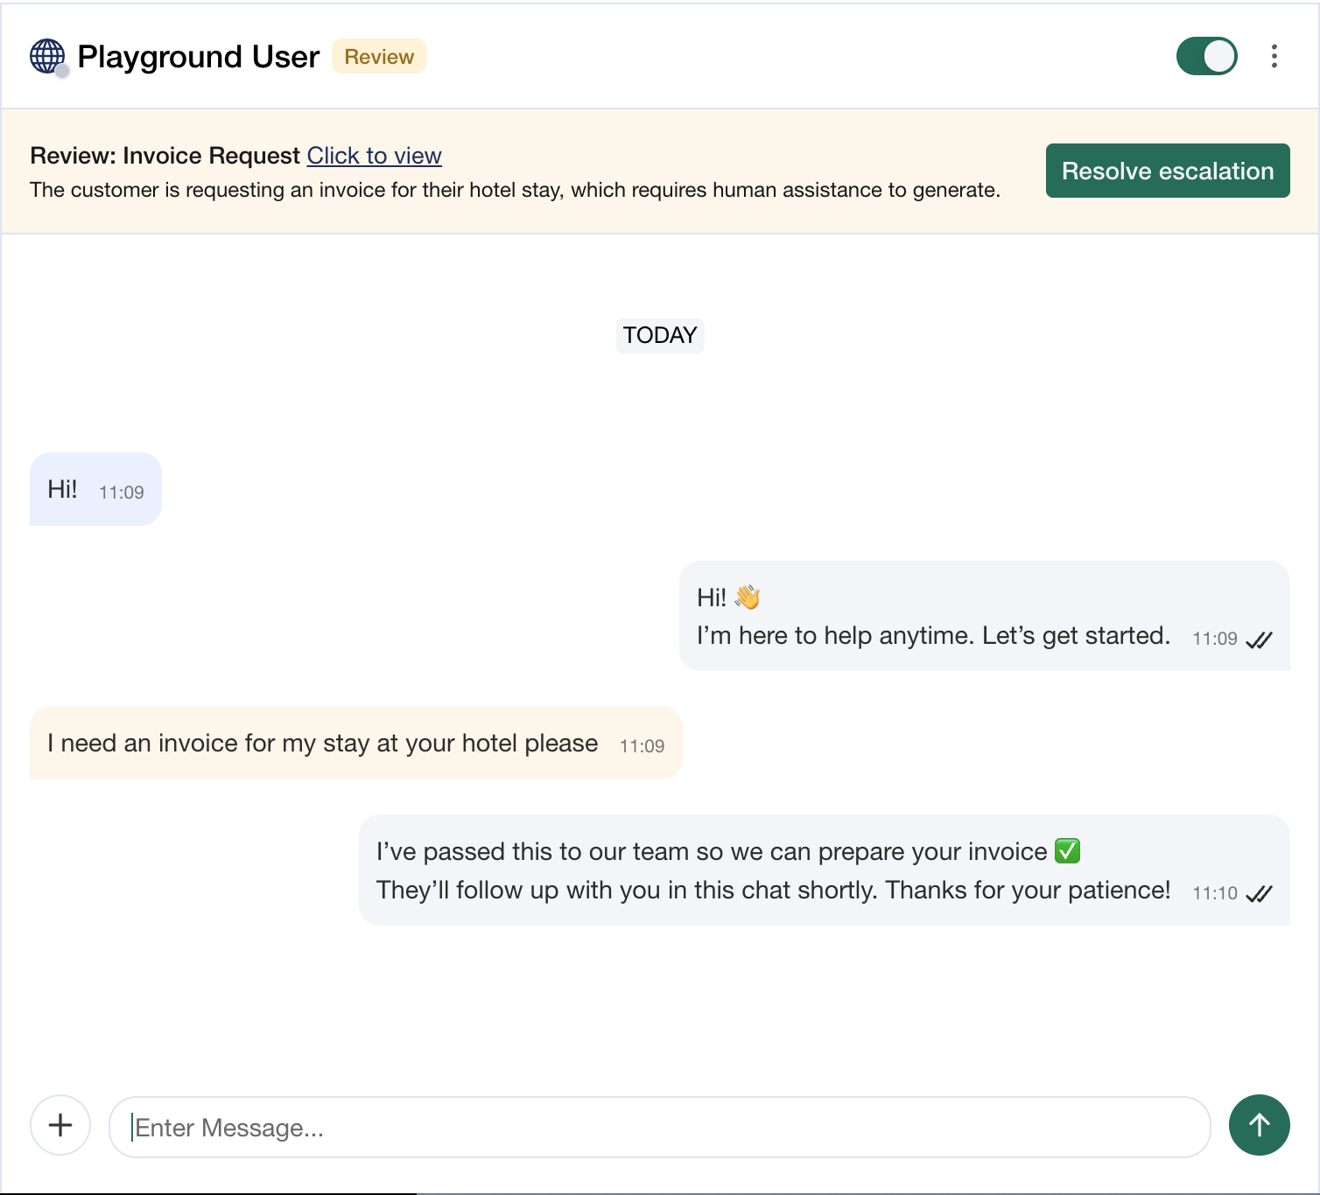Screen dimensions: 1320x1195
Task: Click the Review status badge
Action: pyautogui.click(x=379, y=56)
